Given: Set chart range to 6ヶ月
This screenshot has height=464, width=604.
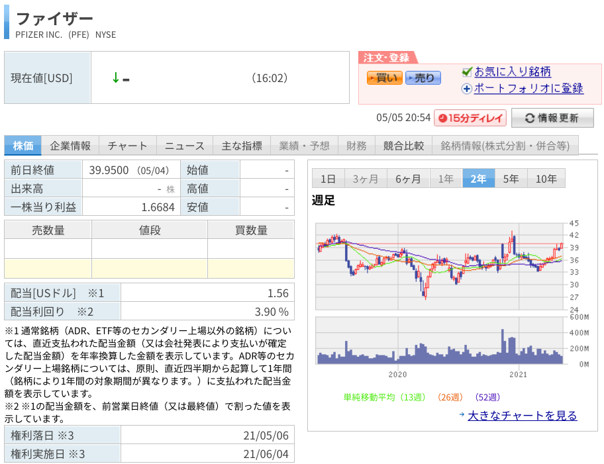Looking at the screenshot, I should click(x=409, y=179).
